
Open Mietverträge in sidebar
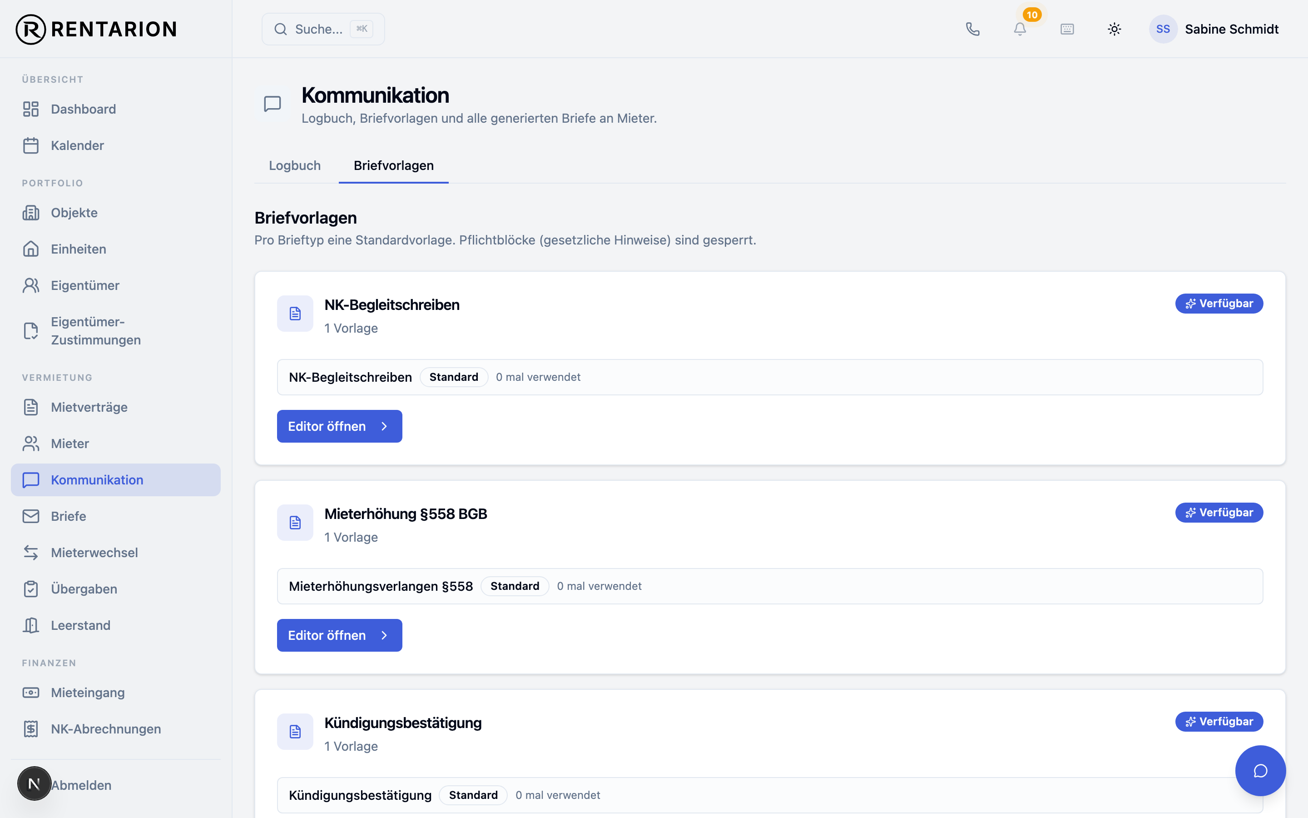(116, 407)
